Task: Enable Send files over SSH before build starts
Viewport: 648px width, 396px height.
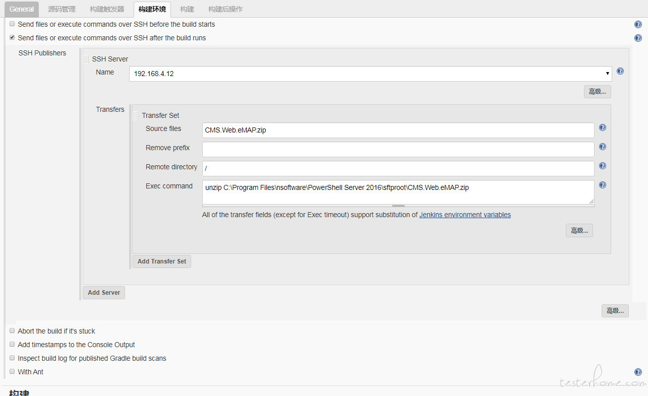Action: [x=12, y=24]
